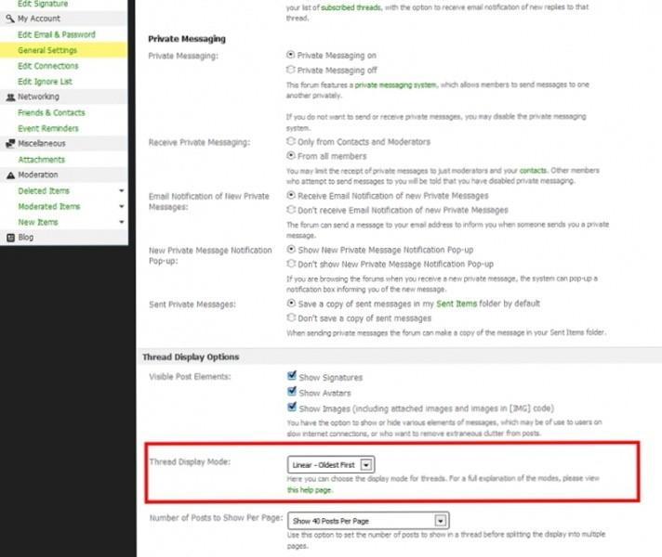Open Moderated Items in sidebar
Viewport: 662px width, 557px height.
point(49,207)
